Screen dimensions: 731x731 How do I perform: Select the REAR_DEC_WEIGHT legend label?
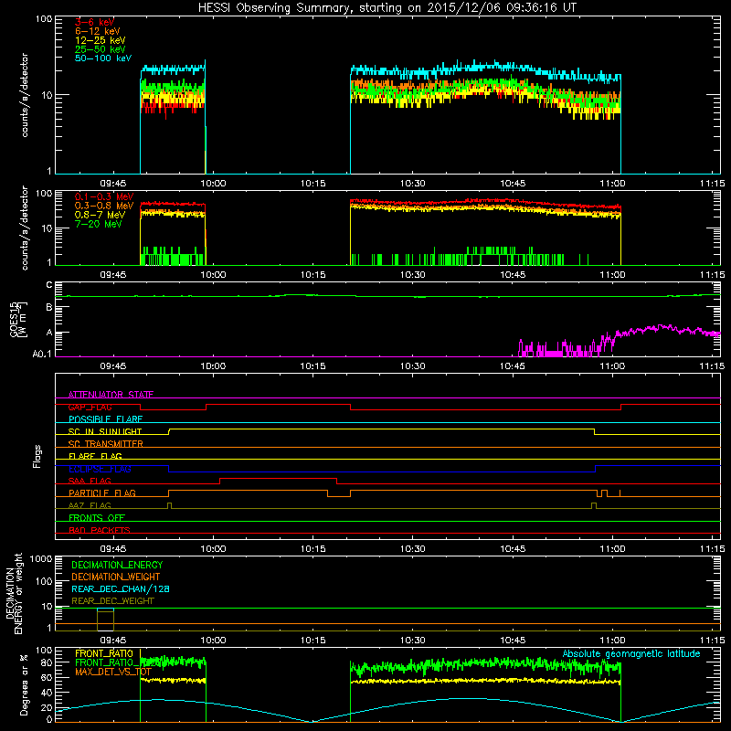(112, 601)
